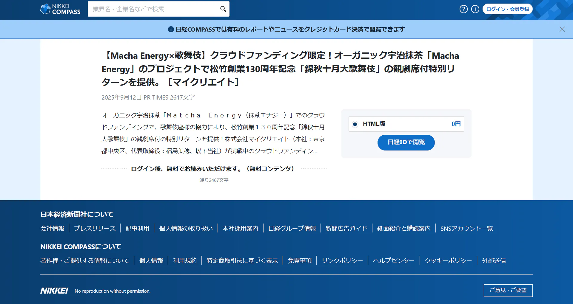Open the help question mark icon
The width and height of the screenshot is (573, 304).
[x=463, y=9]
